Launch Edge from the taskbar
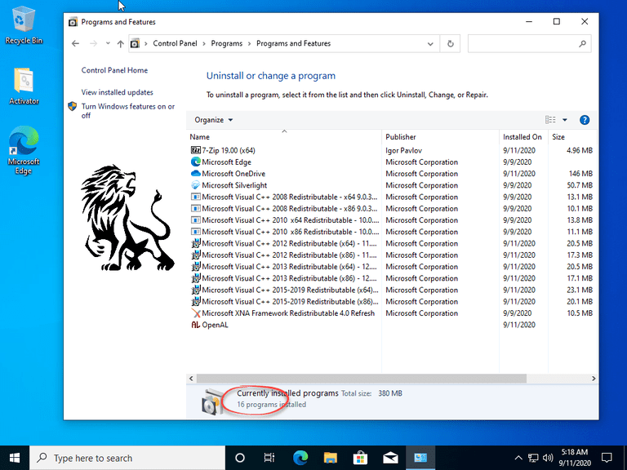This screenshot has width=627, height=470. (x=300, y=458)
